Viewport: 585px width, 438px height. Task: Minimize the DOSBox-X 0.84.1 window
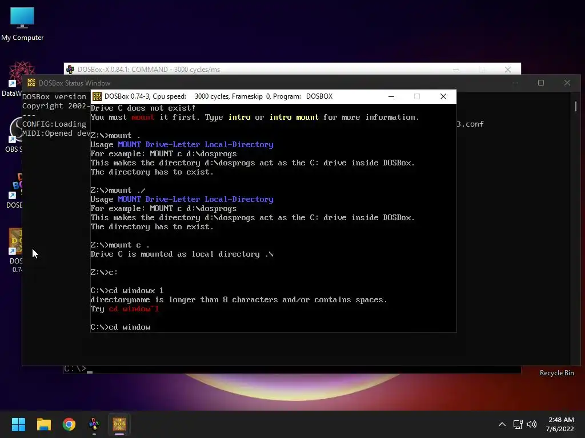click(x=456, y=69)
